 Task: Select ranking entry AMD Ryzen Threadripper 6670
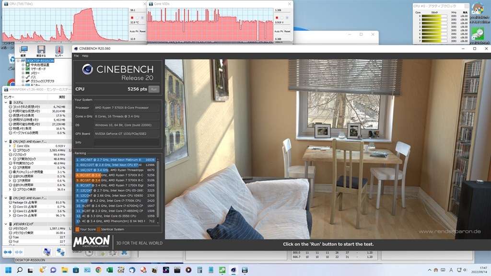(x=116, y=170)
